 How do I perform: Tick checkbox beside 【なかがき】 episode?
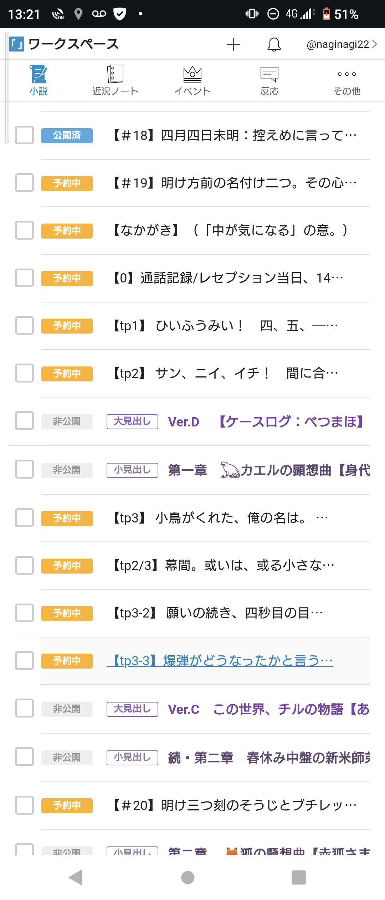pyautogui.click(x=24, y=230)
